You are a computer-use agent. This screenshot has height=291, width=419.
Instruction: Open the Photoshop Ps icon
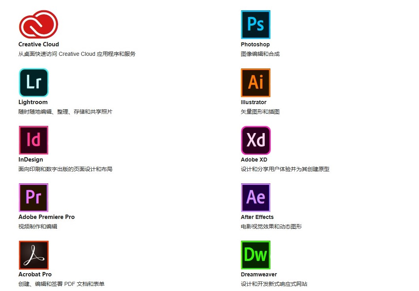tap(256, 25)
